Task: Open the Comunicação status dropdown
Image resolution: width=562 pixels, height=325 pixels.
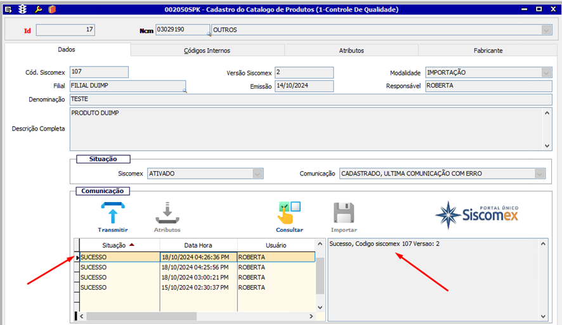Action: (x=540, y=174)
